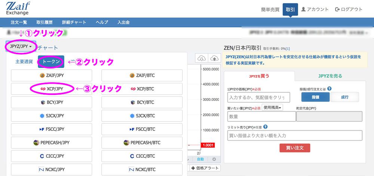Click the cloud upload icon above chart
374x176 pixels.
pos(214,58)
